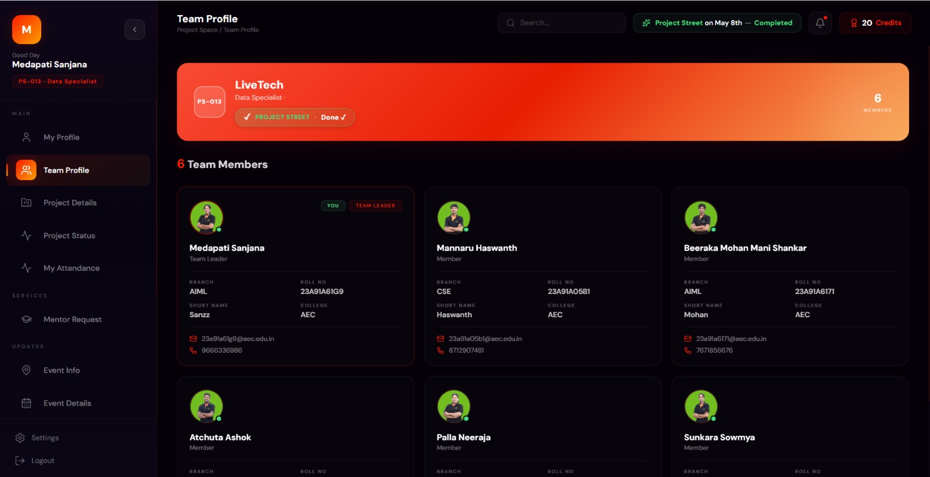The height and width of the screenshot is (477, 930).
Task: Open Project Details in the sidebar
Action: coord(78,203)
